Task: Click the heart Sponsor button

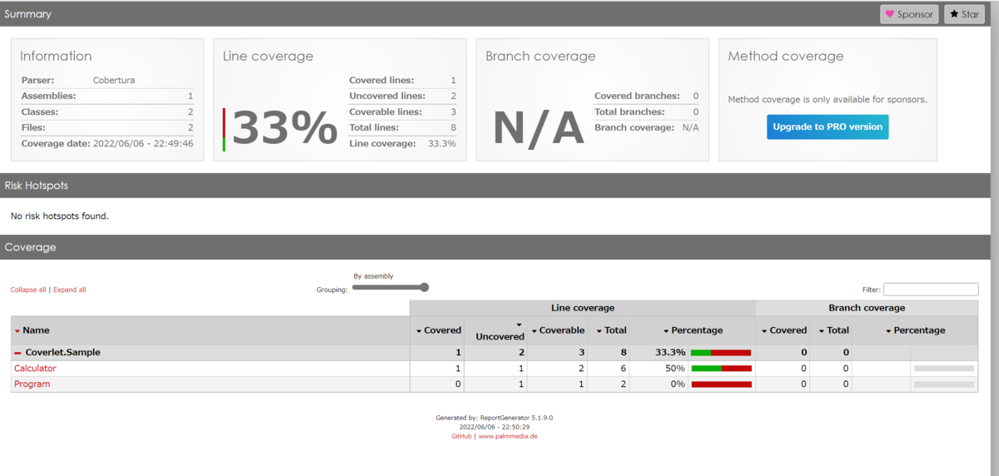Action: tap(909, 14)
